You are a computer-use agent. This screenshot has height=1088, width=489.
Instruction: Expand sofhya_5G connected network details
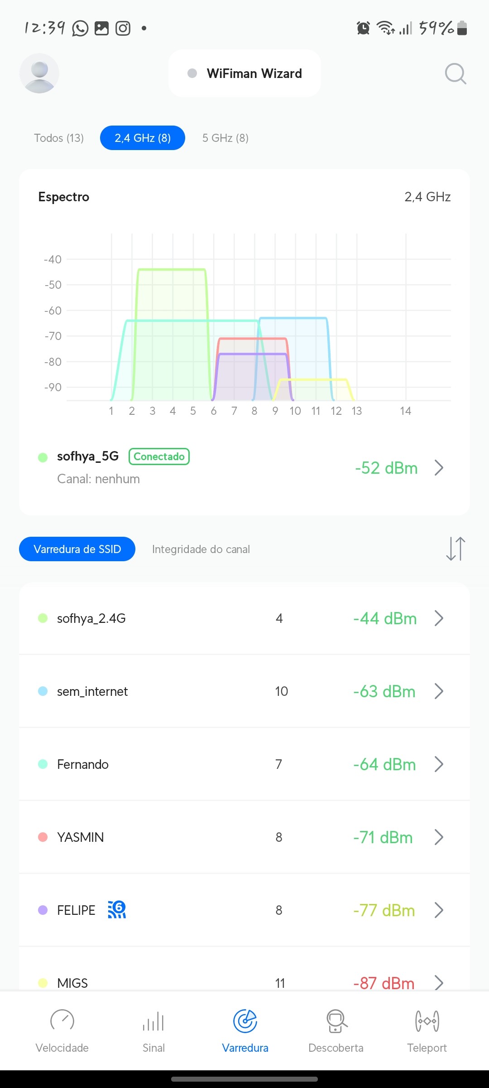pyautogui.click(x=438, y=467)
